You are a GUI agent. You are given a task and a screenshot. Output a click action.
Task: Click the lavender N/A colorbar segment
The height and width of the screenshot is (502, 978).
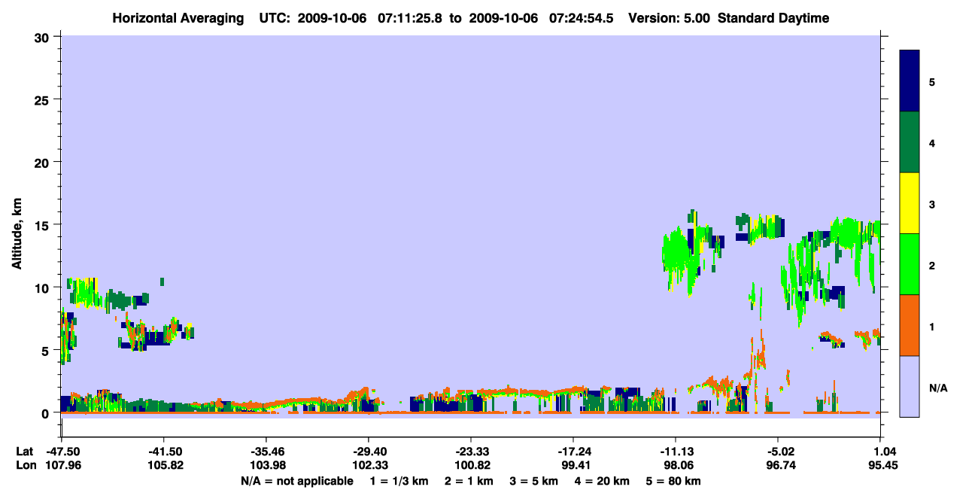pos(910,386)
